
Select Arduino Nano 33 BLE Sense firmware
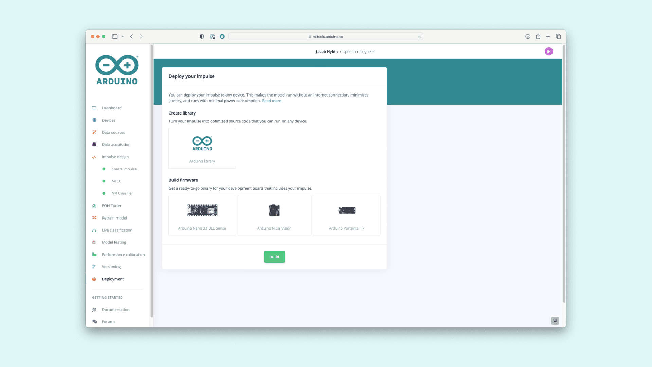click(x=202, y=215)
